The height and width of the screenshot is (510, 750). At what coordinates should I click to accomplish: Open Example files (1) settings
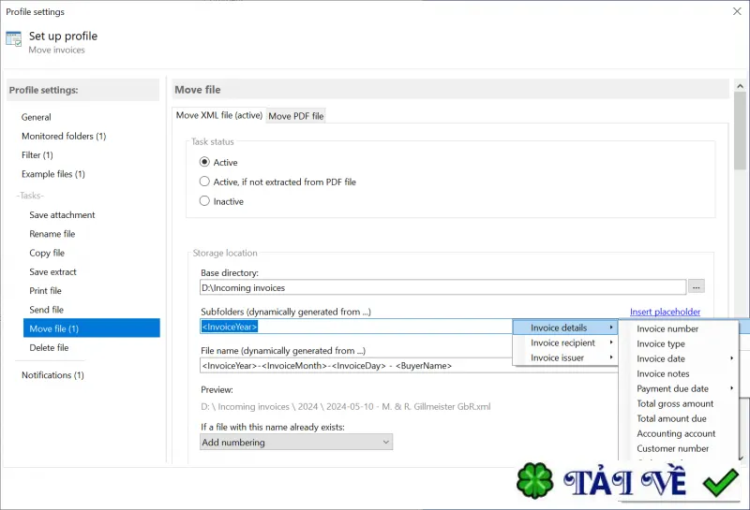[x=53, y=174]
